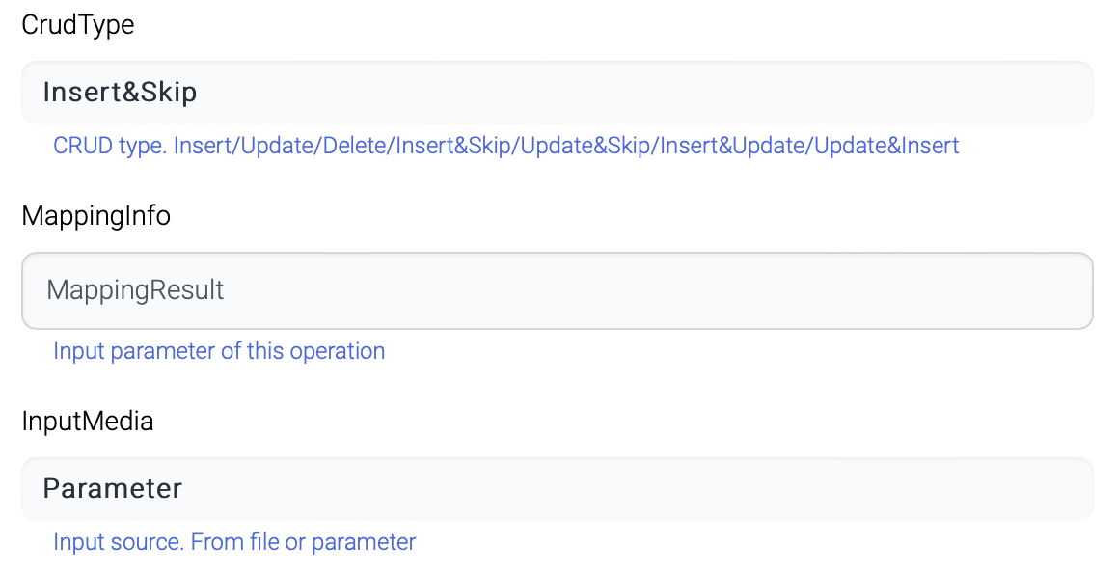This screenshot has width=1117, height=573.
Task: Open the InputMedia Parameter dropdown
Action: coord(557,489)
